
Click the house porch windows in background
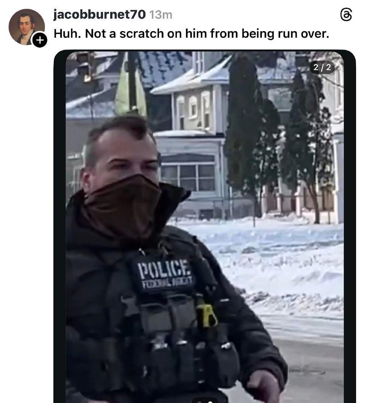pyautogui.click(x=188, y=178)
